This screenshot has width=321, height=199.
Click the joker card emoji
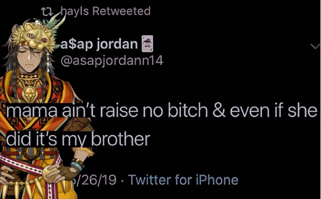tap(147, 44)
